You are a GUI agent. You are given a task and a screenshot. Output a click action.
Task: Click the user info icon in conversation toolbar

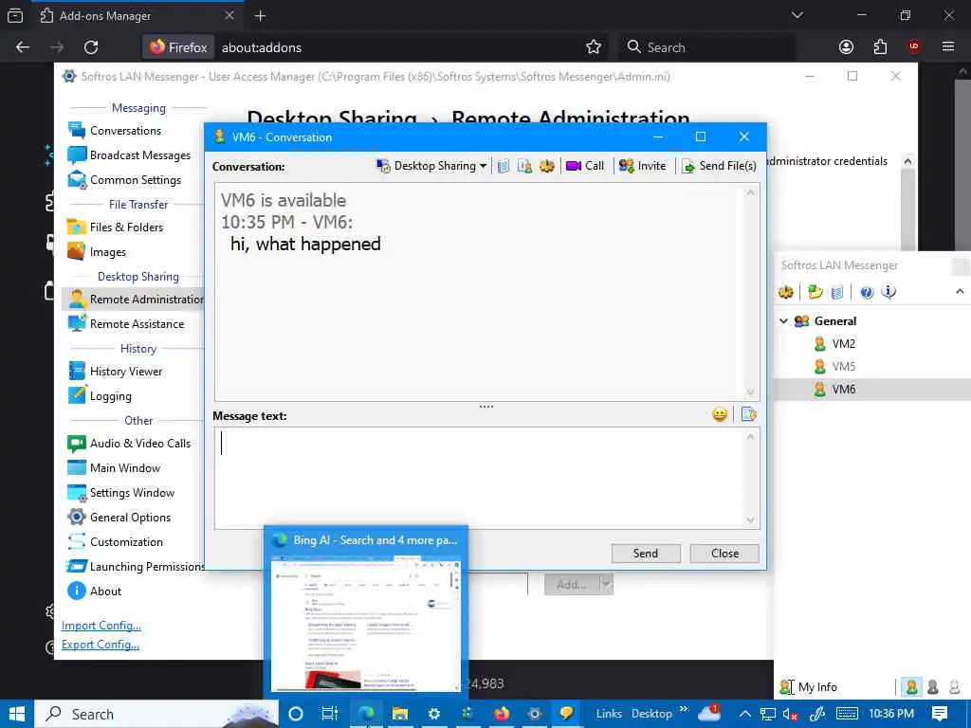click(524, 166)
